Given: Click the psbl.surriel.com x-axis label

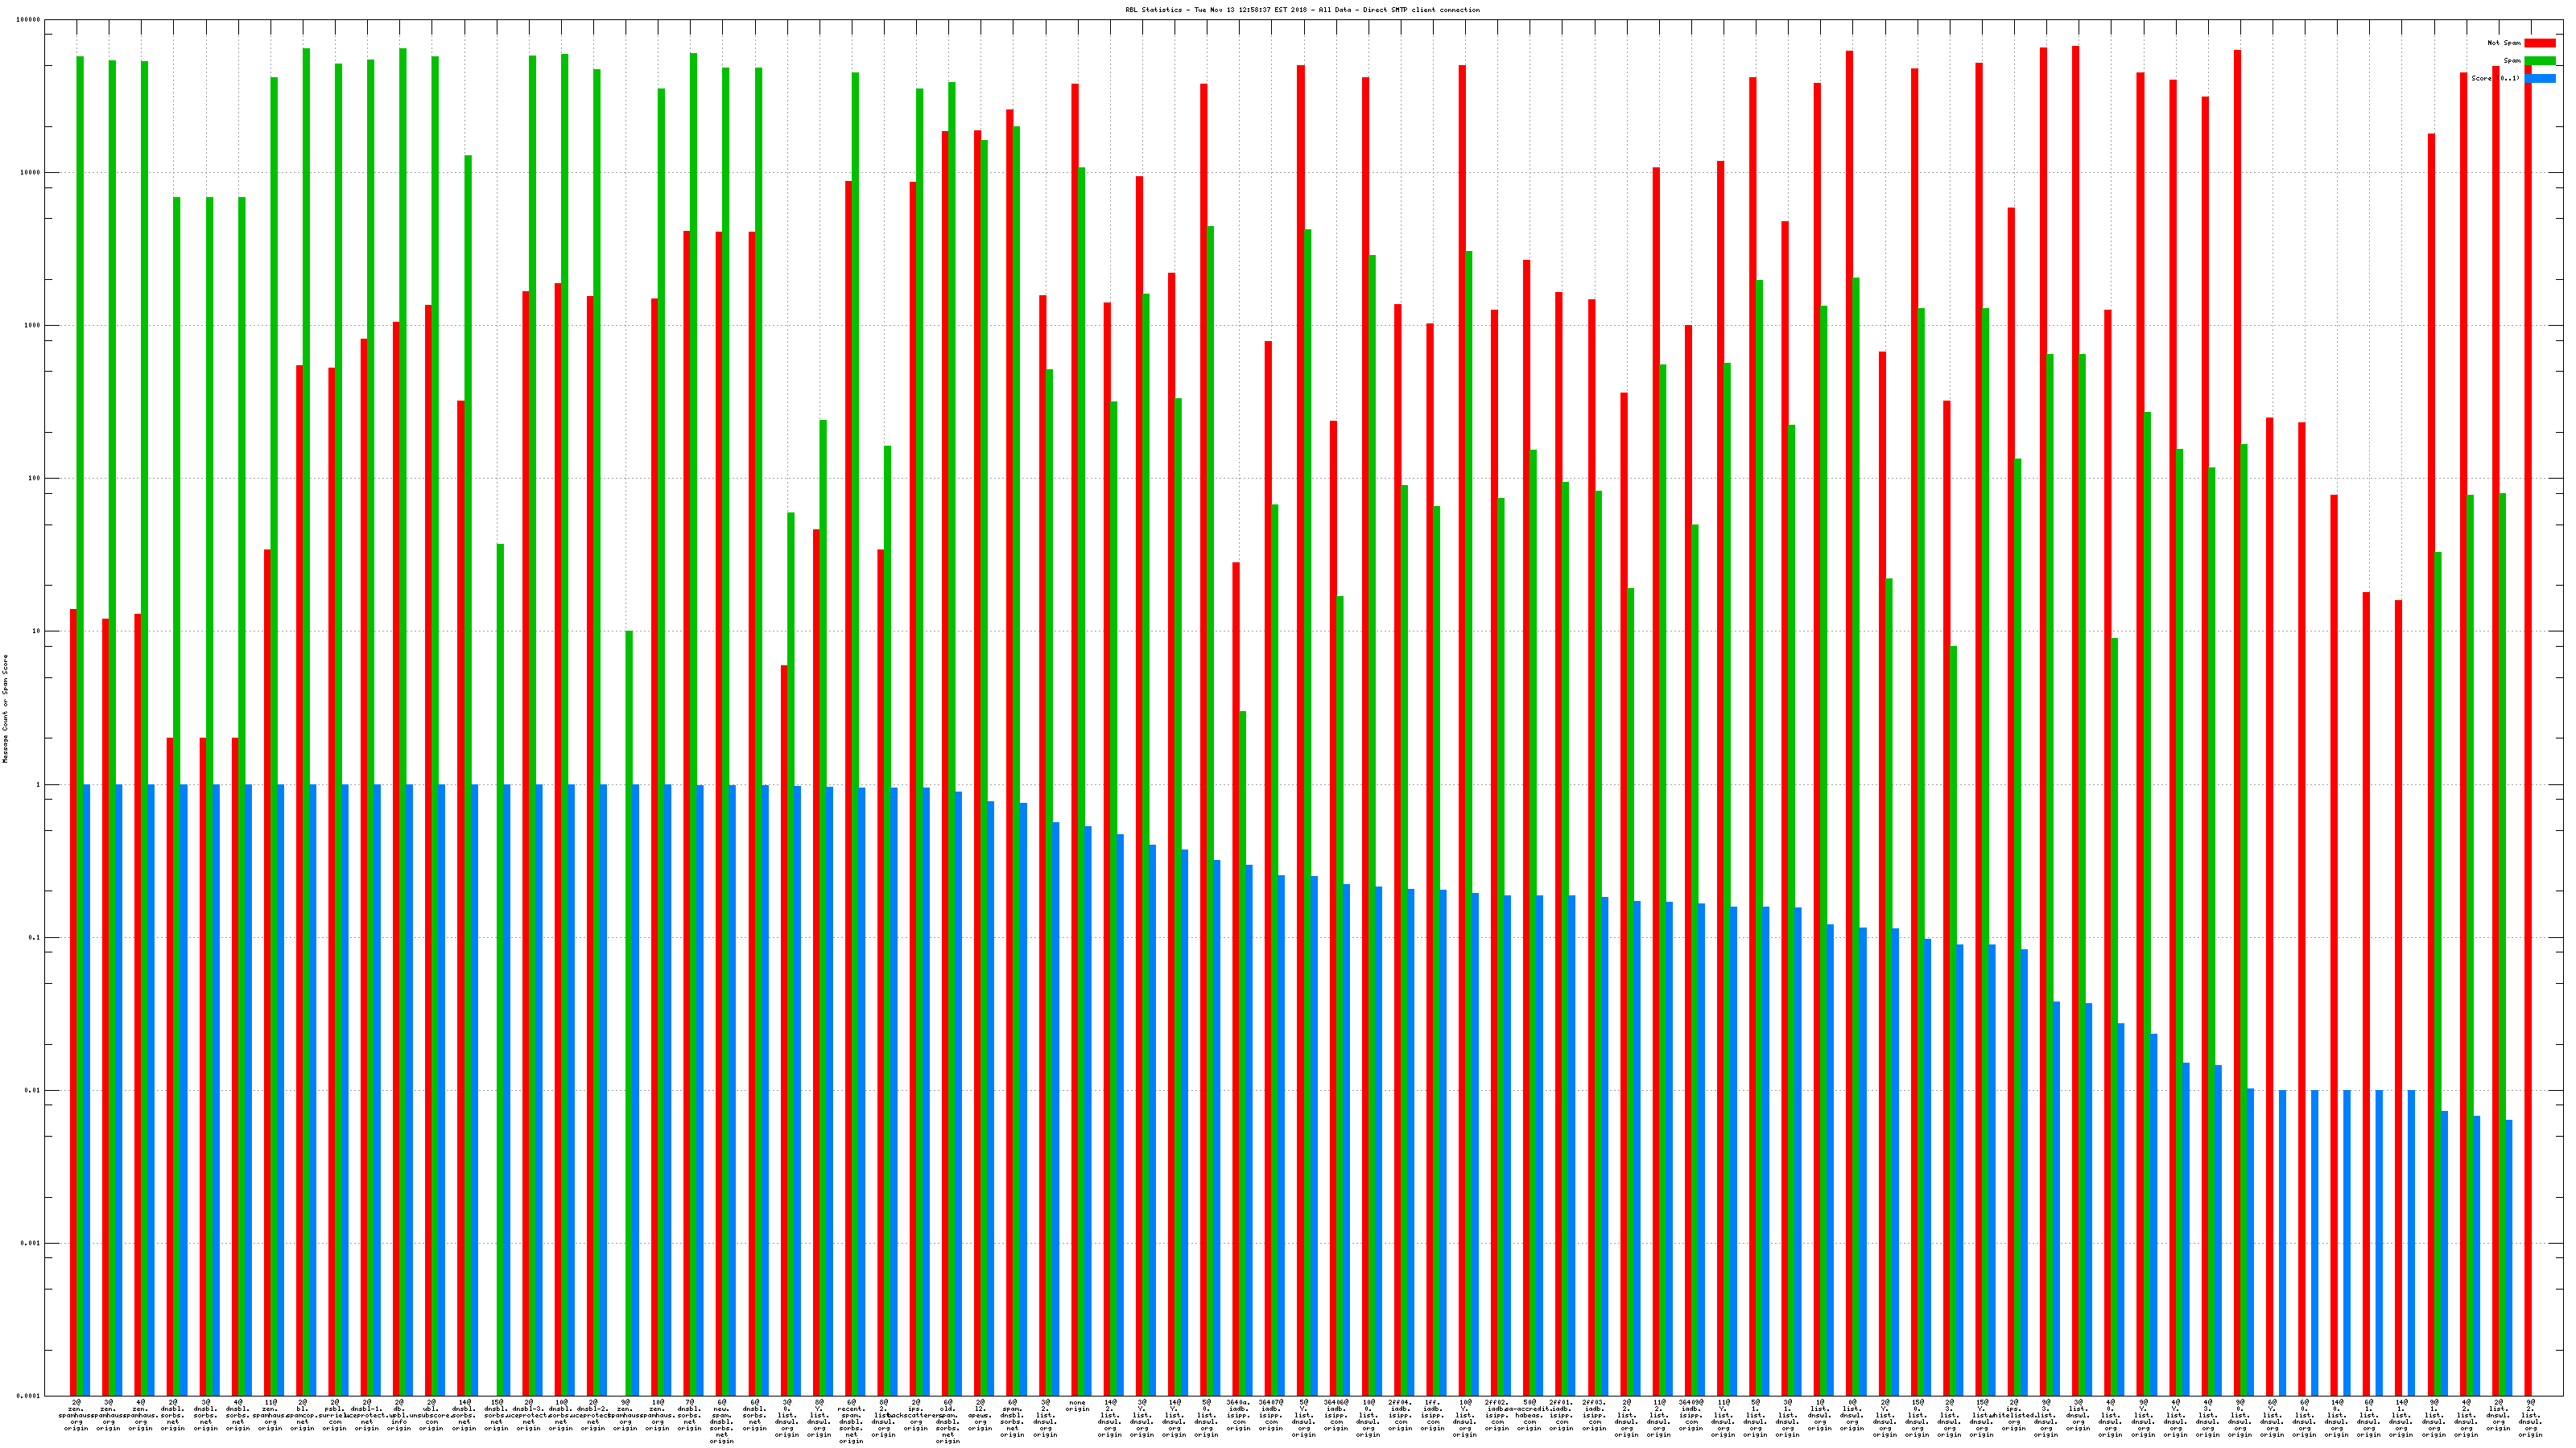Looking at the screenshot, I should (x=334, y=1415).
